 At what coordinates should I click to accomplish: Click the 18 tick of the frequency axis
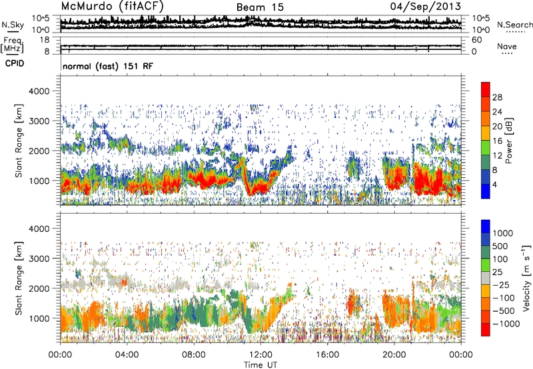click(x=45, y=40)
